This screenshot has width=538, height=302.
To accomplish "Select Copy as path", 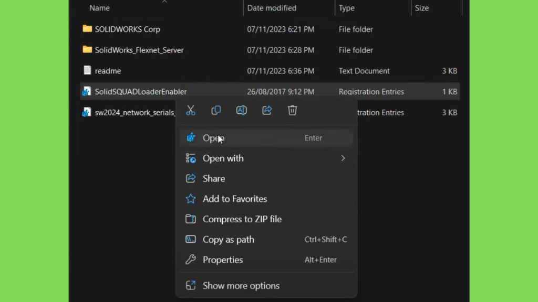I will pyautogui.click(x=266, y=239).
